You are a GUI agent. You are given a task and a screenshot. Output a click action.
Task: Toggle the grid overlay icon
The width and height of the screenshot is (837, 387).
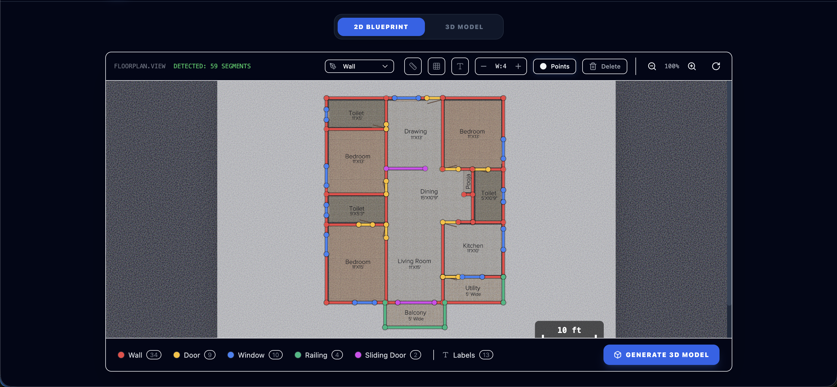(x=436, y=66)
